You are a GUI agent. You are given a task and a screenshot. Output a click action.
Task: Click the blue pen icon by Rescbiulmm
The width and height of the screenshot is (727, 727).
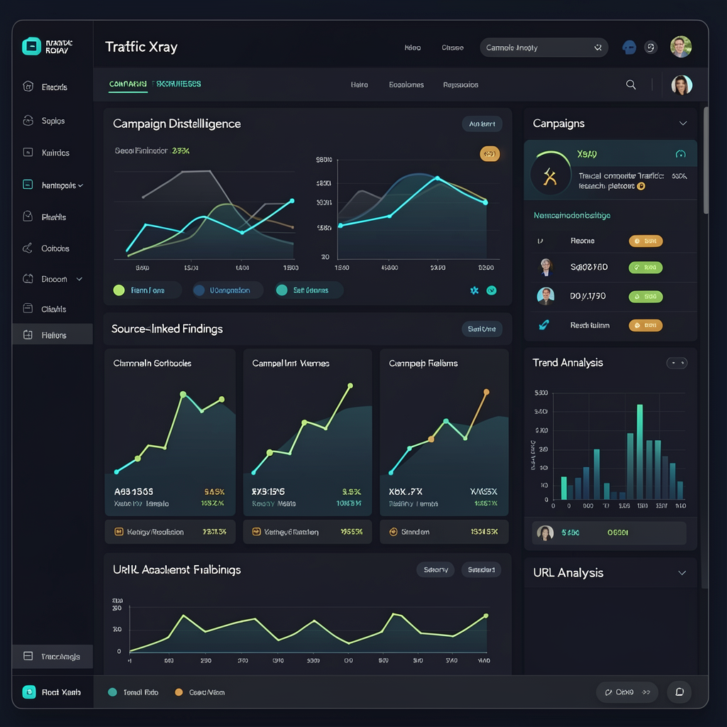(544, 325)
